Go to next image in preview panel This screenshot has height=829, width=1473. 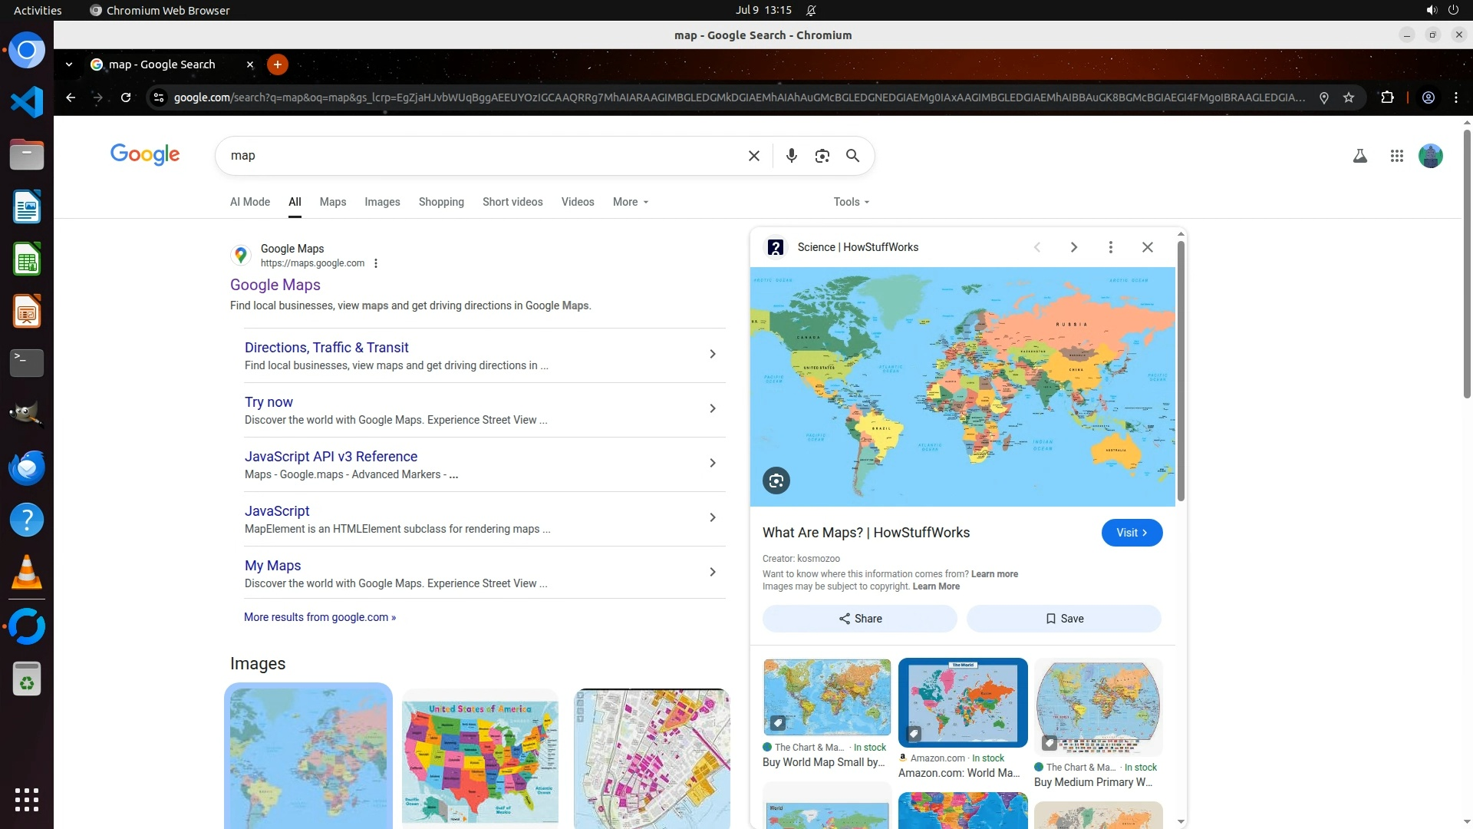tap(1073, 247)
